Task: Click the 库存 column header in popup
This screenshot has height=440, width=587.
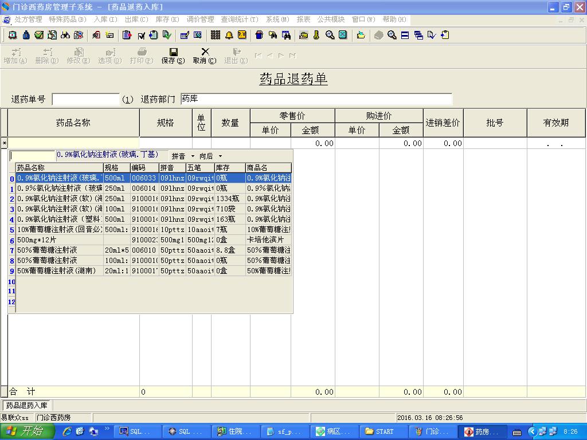Action: click(229, 168)
